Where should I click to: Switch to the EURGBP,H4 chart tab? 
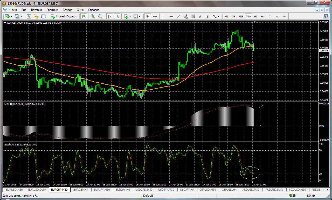(x=81, y=190)
